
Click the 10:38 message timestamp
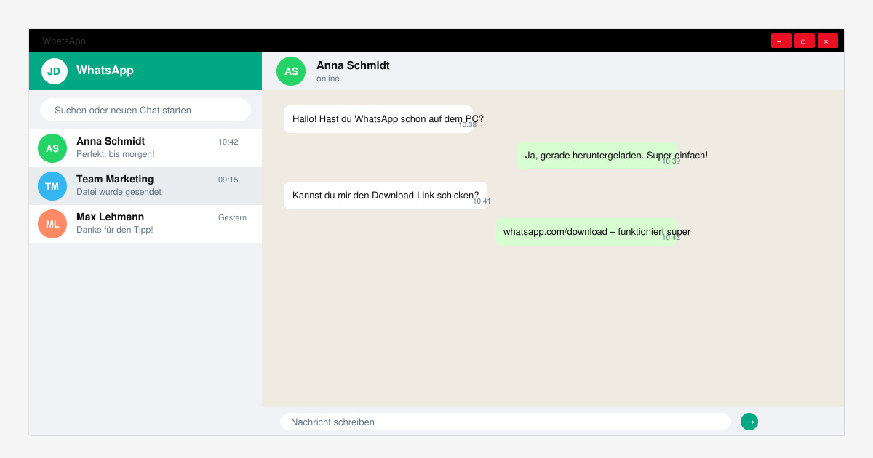pyautogui.click(x=467, y=125)
